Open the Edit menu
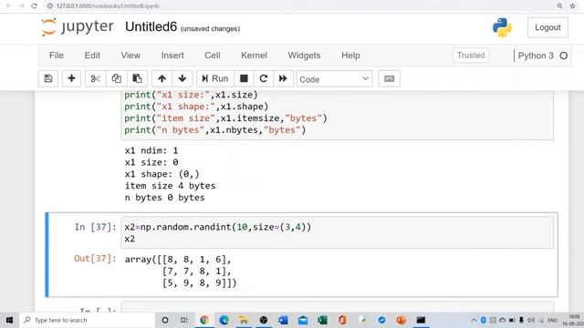The width and height of the screenshot is (584, 328). [x=92, y=56]
